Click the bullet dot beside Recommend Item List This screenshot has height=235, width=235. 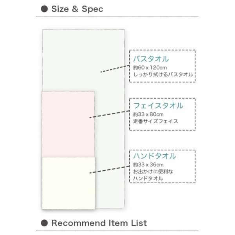(44, 223)
